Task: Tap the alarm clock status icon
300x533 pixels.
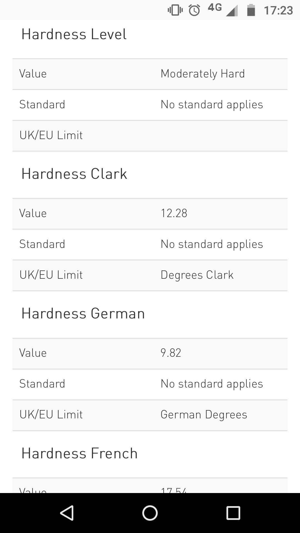Action: point(194,10)
